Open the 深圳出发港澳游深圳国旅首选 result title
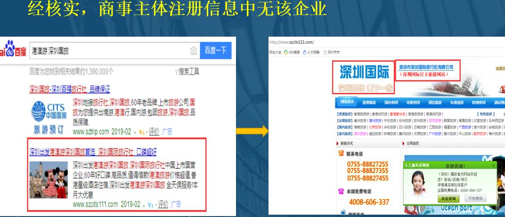 pos(93,152)
